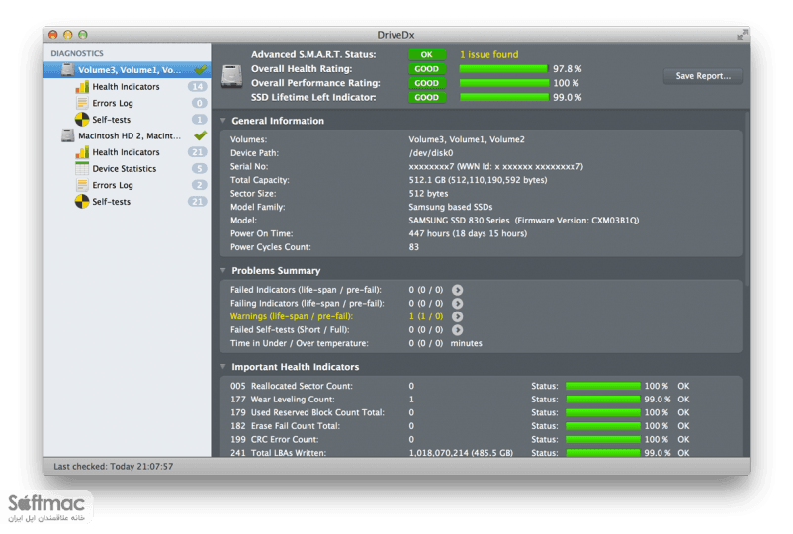Click the OK badge for S.M.A.R.T. Status
This screenshot has width=793, height=534.
[x=427, y=54]
